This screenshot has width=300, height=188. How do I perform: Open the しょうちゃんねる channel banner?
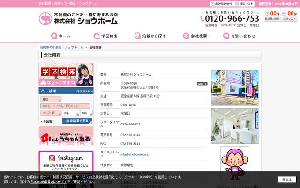pos(66,137)
